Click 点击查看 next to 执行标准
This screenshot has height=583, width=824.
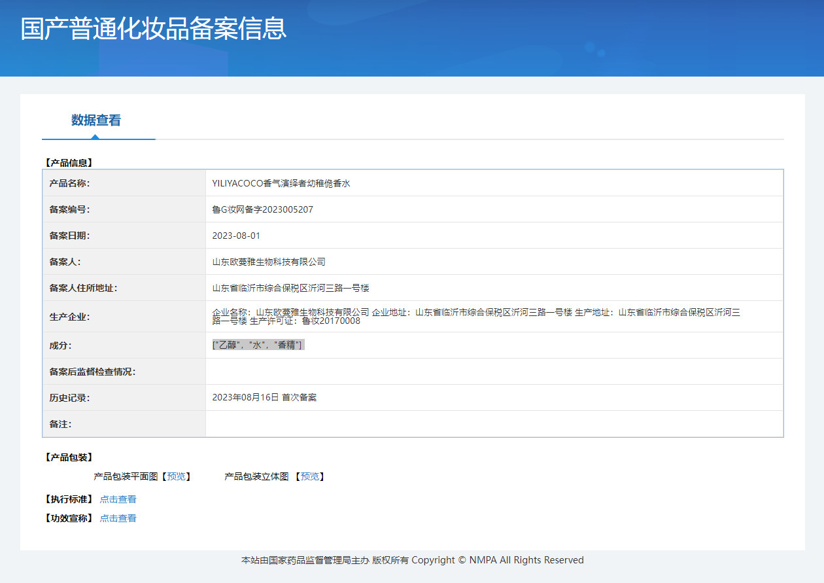click(x=118, y=499)
